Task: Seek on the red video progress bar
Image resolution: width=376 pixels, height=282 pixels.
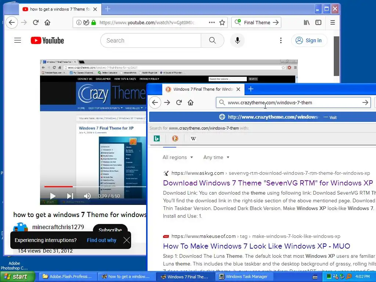Action: tap(58, 187)
